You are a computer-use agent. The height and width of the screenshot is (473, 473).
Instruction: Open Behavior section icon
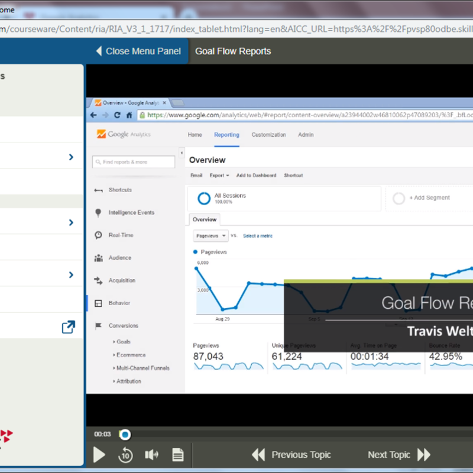coord(98,303)
